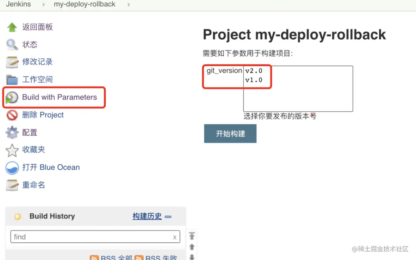The image size is (416, 260).
Task: Open 收藏夹 link
Action: (33, 150)
